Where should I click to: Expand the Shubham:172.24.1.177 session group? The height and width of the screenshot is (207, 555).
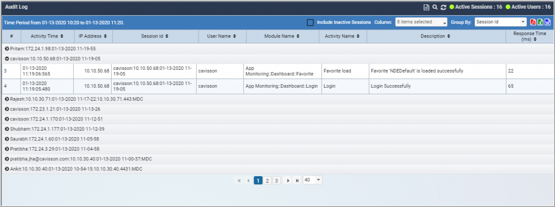click(7, 129)
